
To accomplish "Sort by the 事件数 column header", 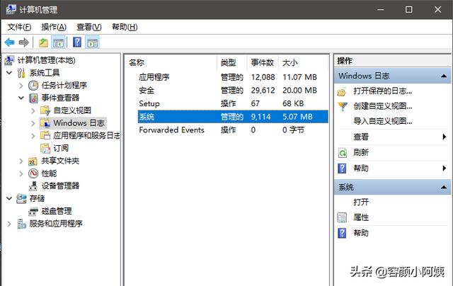I will pyautogui.click(x=261, y=62).
